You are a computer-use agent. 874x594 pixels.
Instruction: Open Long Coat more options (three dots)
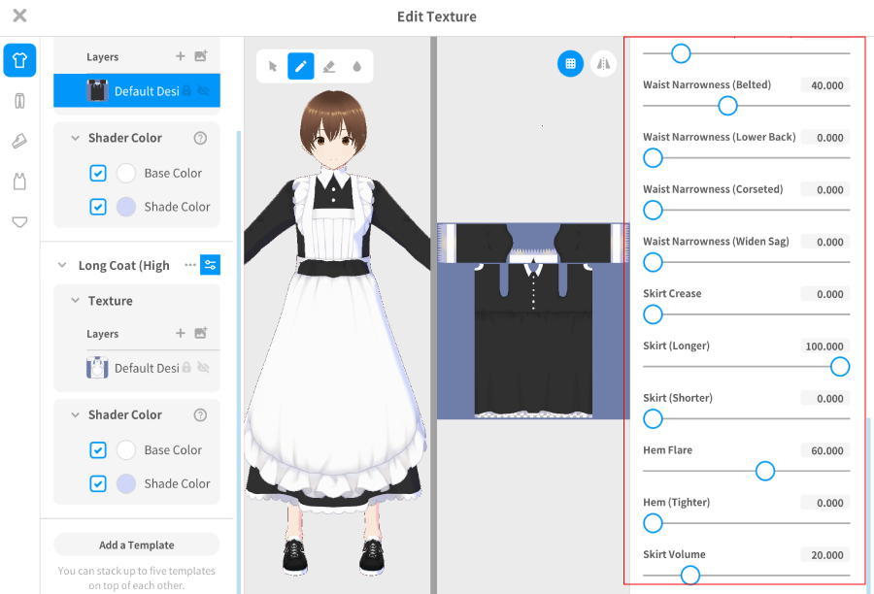[x=190, y=265]
